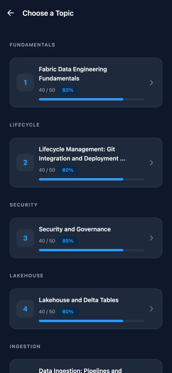172x373 pixels.
Task: Open chevron on Fabric Data Engineering Fundamentals
Action: click(152, 83)
